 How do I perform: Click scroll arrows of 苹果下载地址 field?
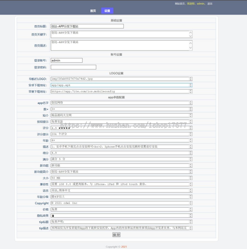(x=190, y=92)
